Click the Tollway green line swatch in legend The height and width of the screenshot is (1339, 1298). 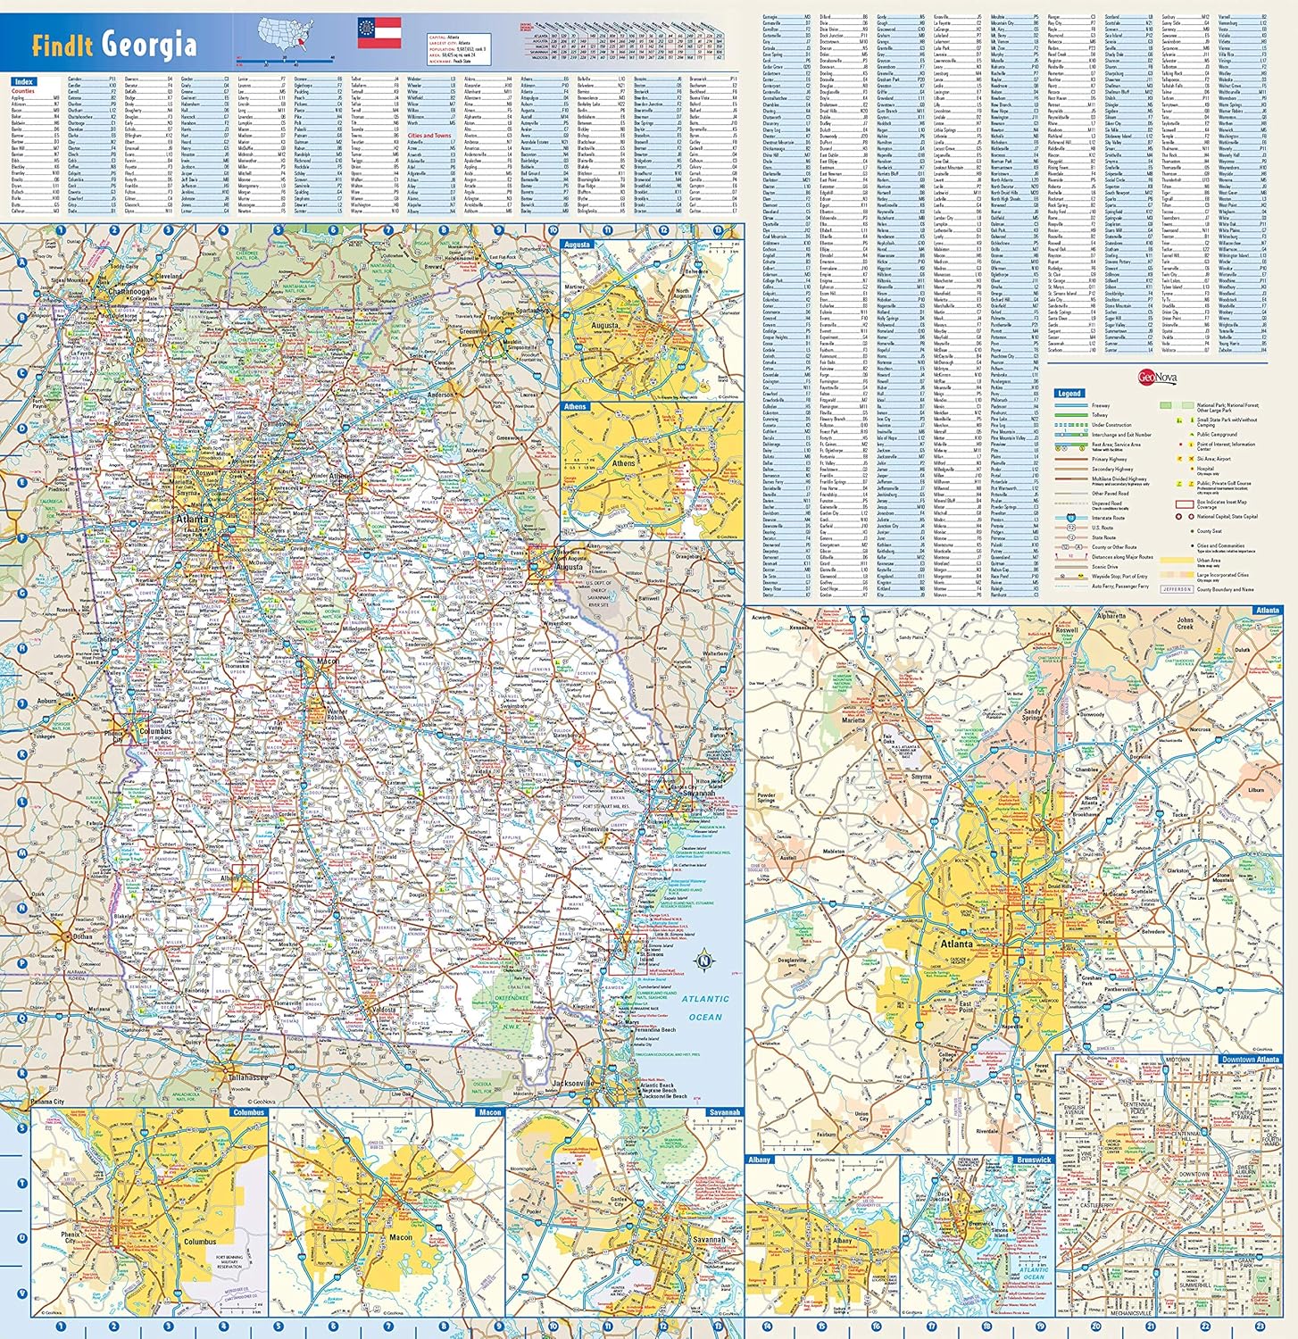point(1070,415)
